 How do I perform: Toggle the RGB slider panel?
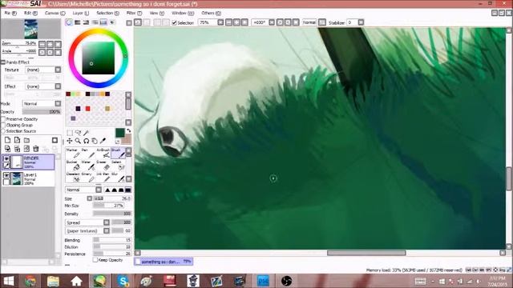[x=78, y=22]
